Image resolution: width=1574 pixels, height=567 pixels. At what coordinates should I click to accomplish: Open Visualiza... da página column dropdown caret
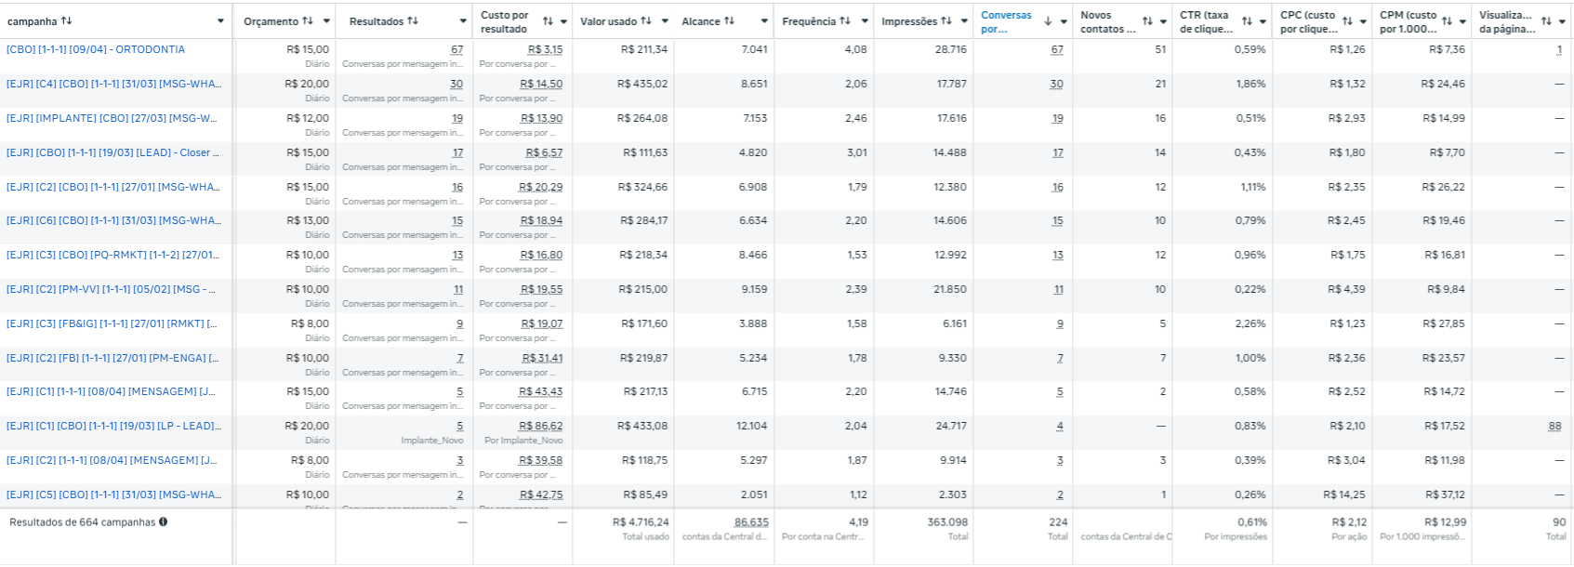(x=1562, y=21)
